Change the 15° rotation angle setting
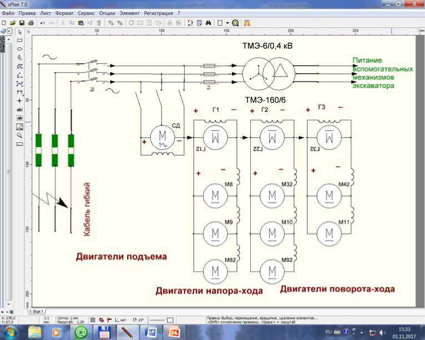Image resolution: width=425 pixels, height=340 pixels. pyautogui.click(x=138, y=320)
